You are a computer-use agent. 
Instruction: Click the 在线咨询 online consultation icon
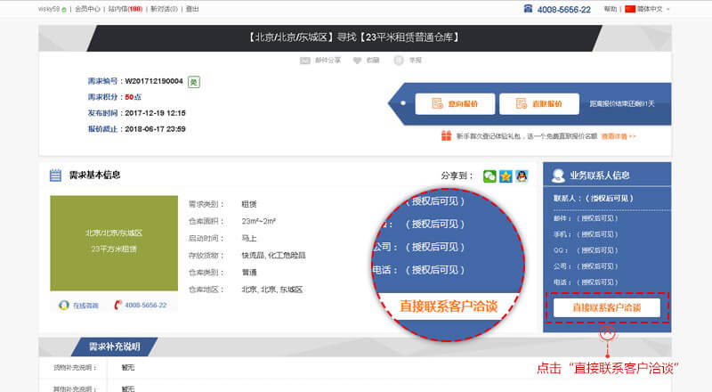click(64, 305)
